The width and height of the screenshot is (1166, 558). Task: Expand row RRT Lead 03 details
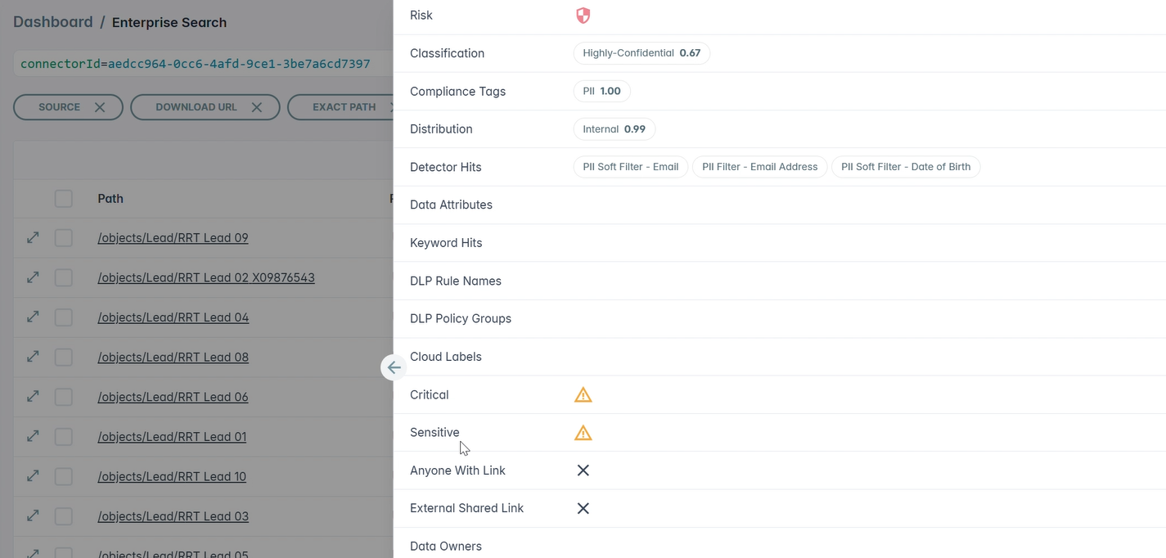coord(33,515)
